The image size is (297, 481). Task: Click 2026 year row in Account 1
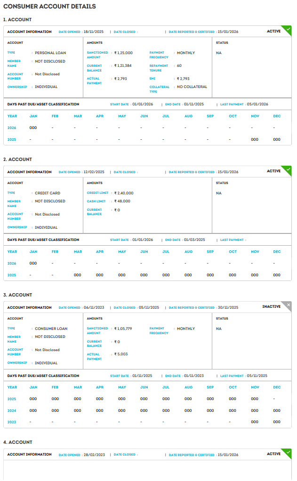(147, 128)
